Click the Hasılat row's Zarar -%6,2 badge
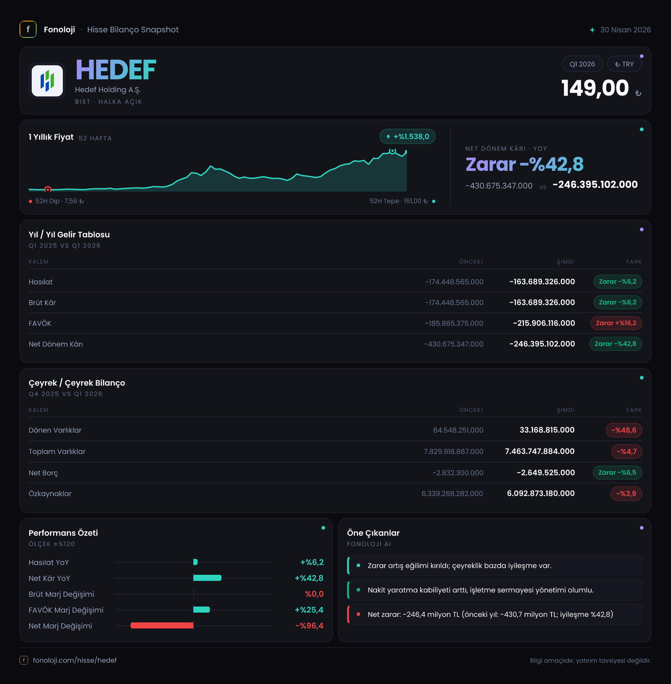The width and height of the screenshot is (671, 684). (617, 282)
